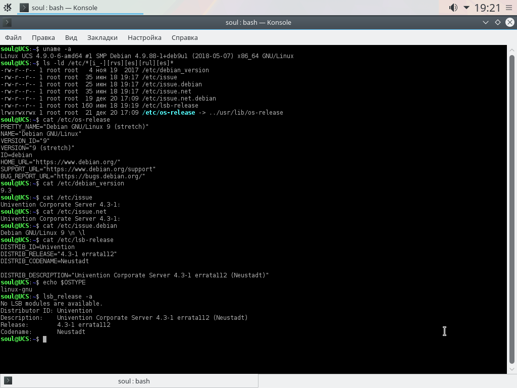The image size is (517, 388).
Task: Click the 'HOME_URL="https://www.debian.org/"' line
Action: click(x=61, y=162)
